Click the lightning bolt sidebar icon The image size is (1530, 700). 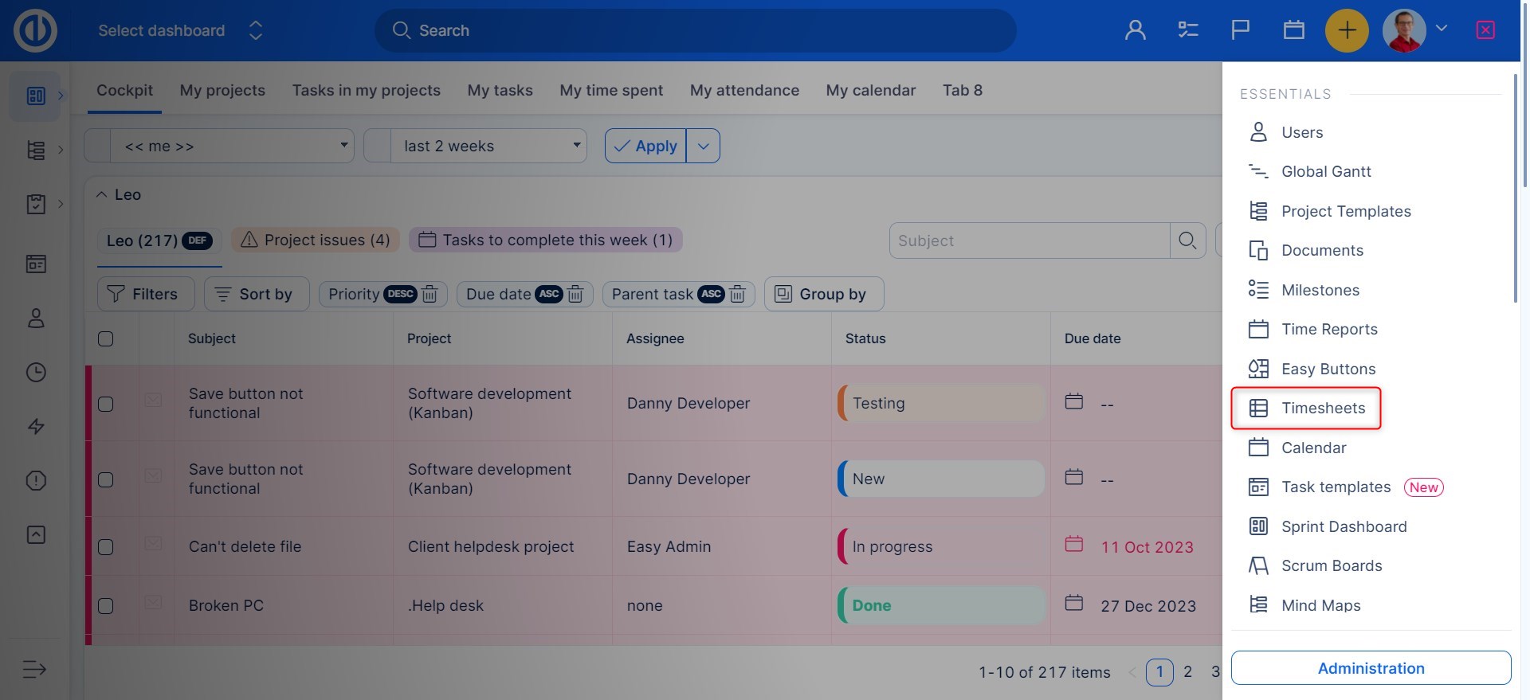pyautogui.click(x=36, y=426)
